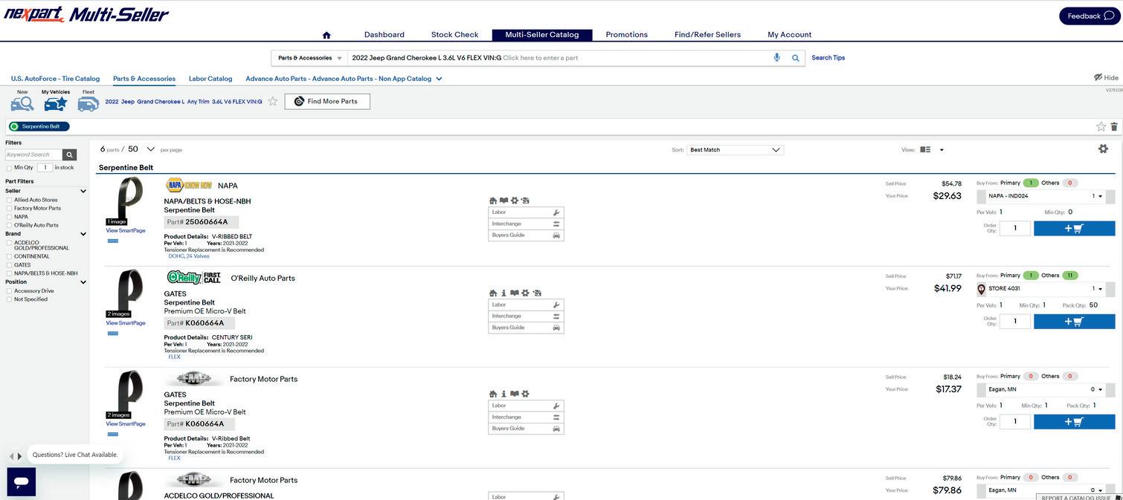Click the Find More Parts button
Screen dimensions: 1123x500
tap(327, 101)
